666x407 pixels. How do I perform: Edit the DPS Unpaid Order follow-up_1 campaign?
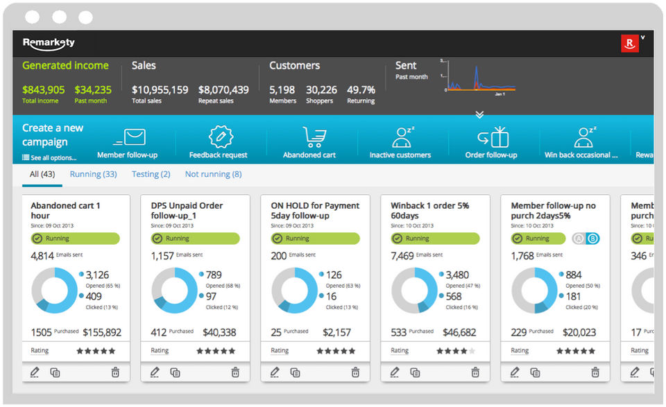(x=155, y=372)
